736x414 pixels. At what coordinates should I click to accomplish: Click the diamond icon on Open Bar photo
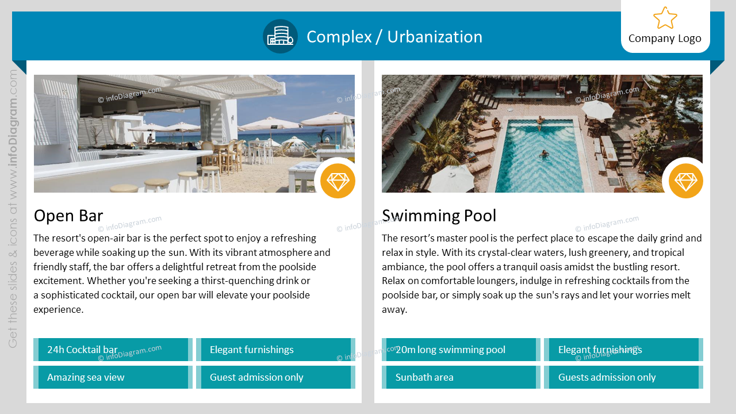(338, 181)
